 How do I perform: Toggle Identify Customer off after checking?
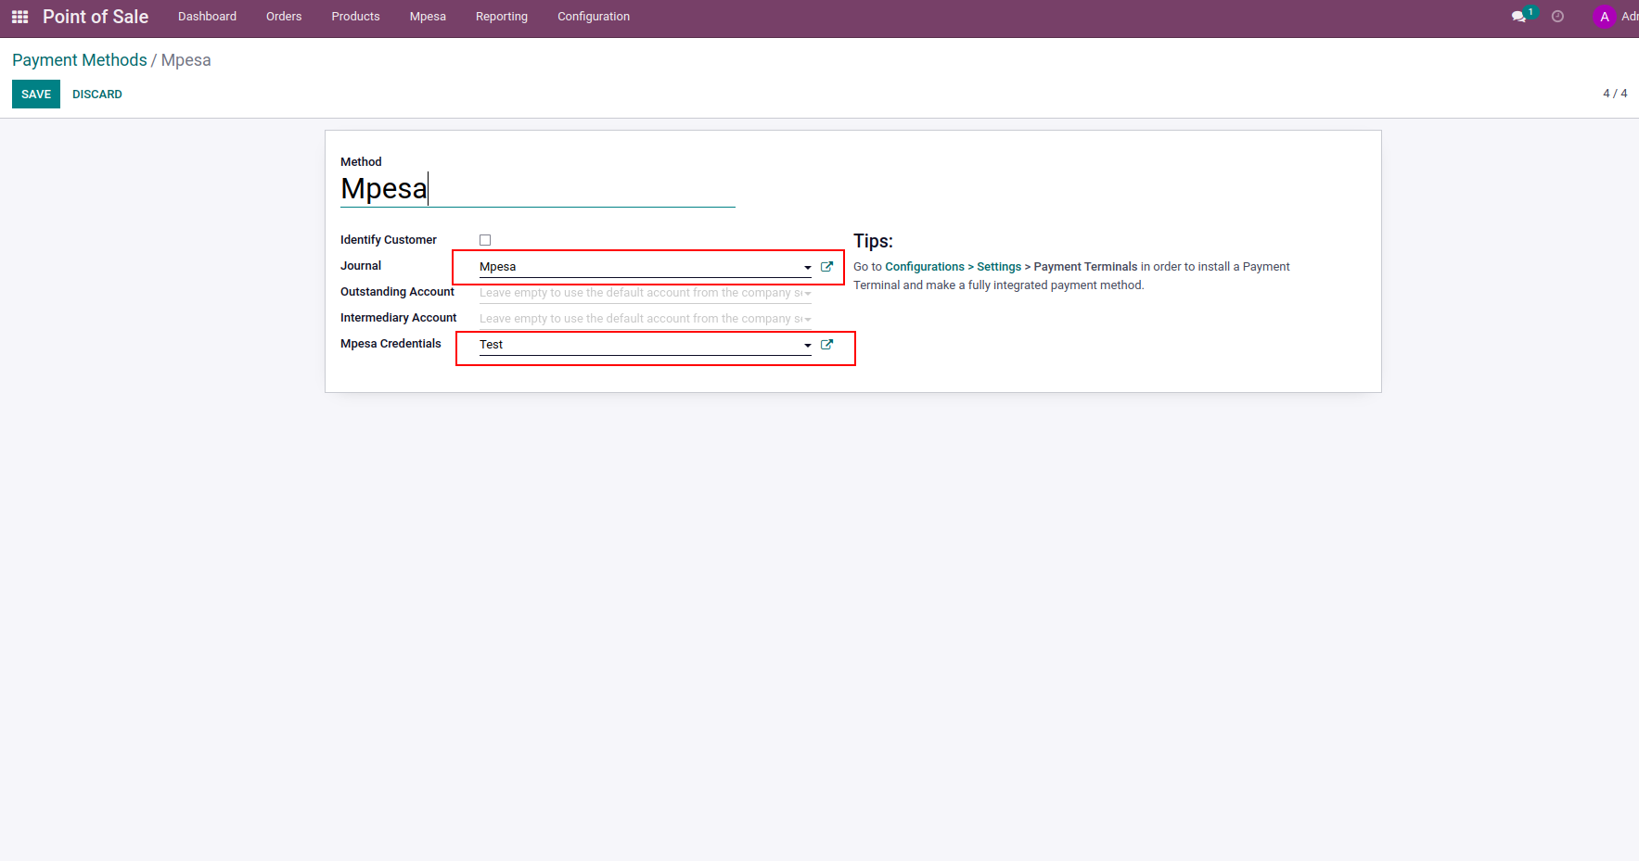pos(485,239)
